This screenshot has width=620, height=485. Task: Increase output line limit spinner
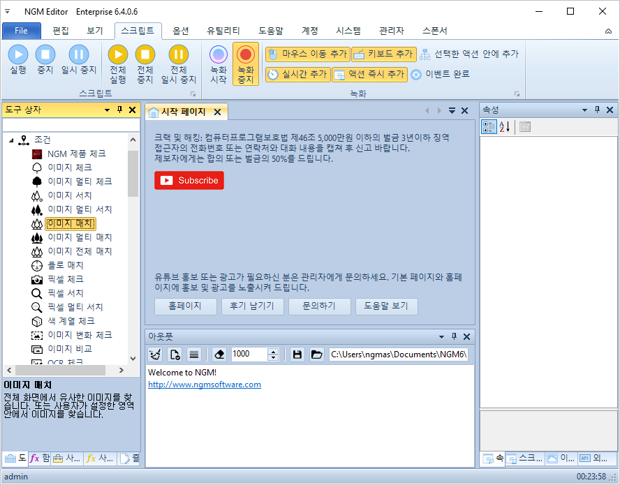coord(273,352)
